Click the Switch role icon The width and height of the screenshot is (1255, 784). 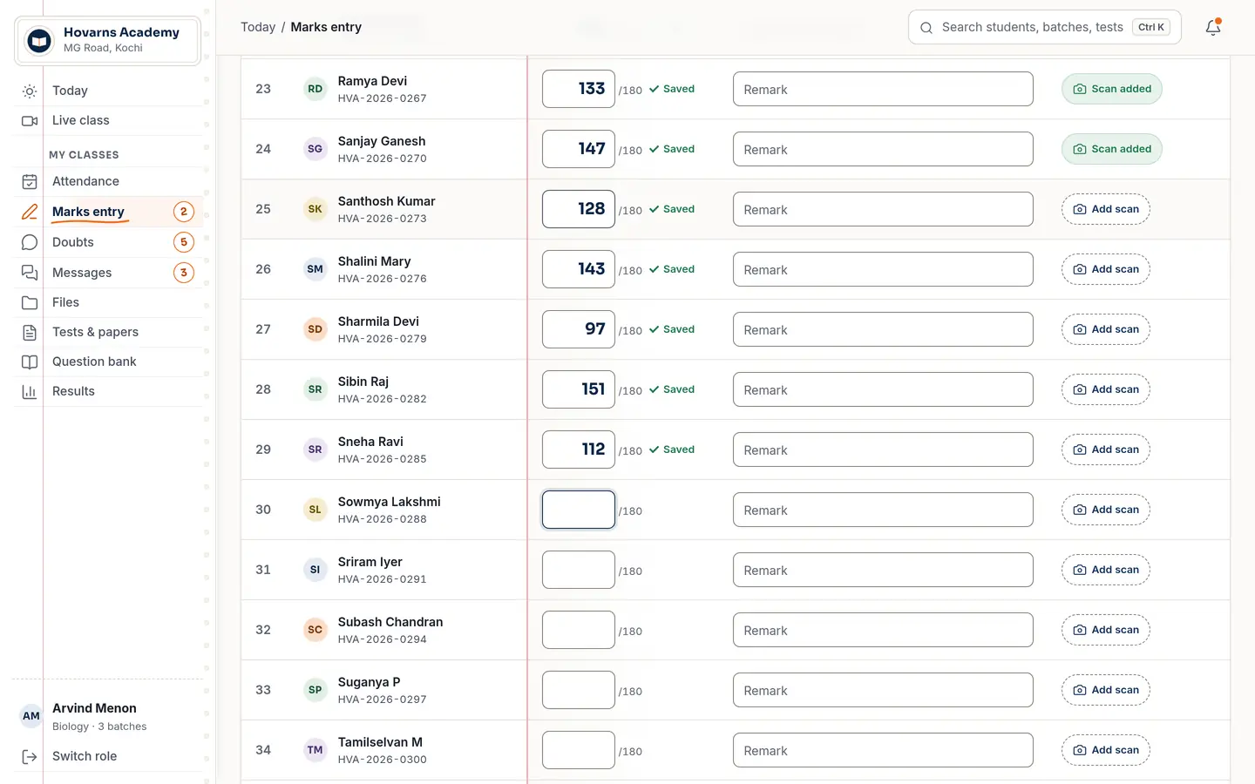point(30,756)
